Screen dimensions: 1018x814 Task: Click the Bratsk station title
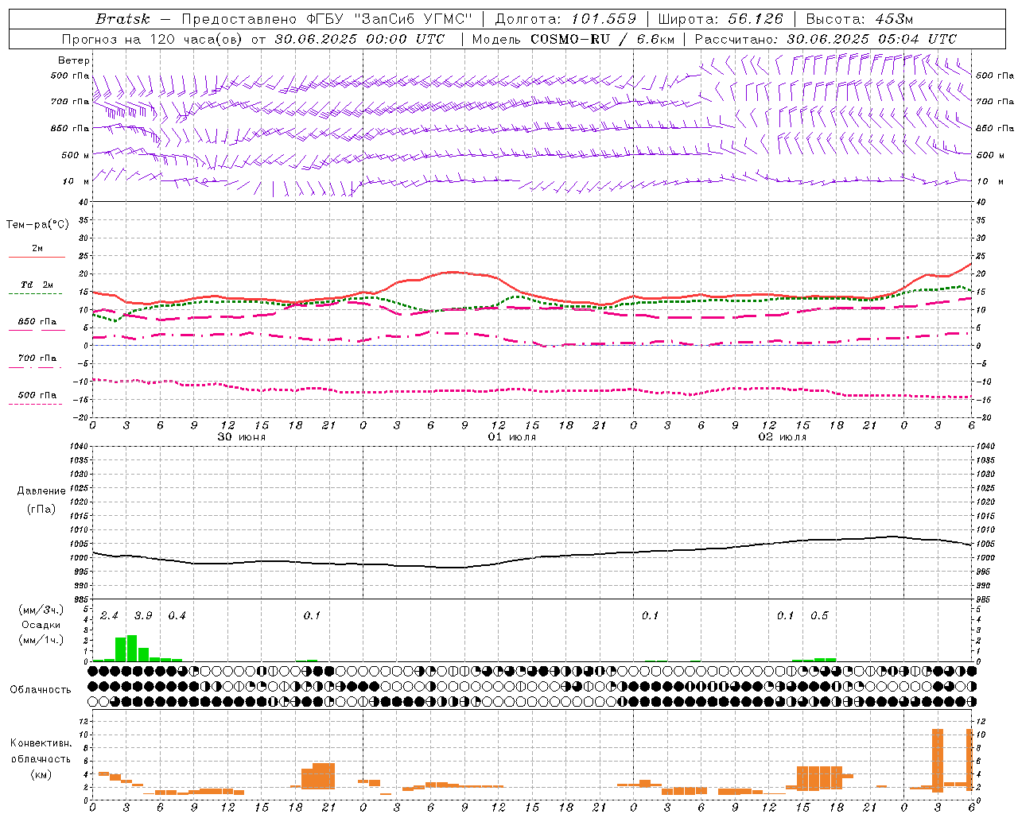click(122, 19)
